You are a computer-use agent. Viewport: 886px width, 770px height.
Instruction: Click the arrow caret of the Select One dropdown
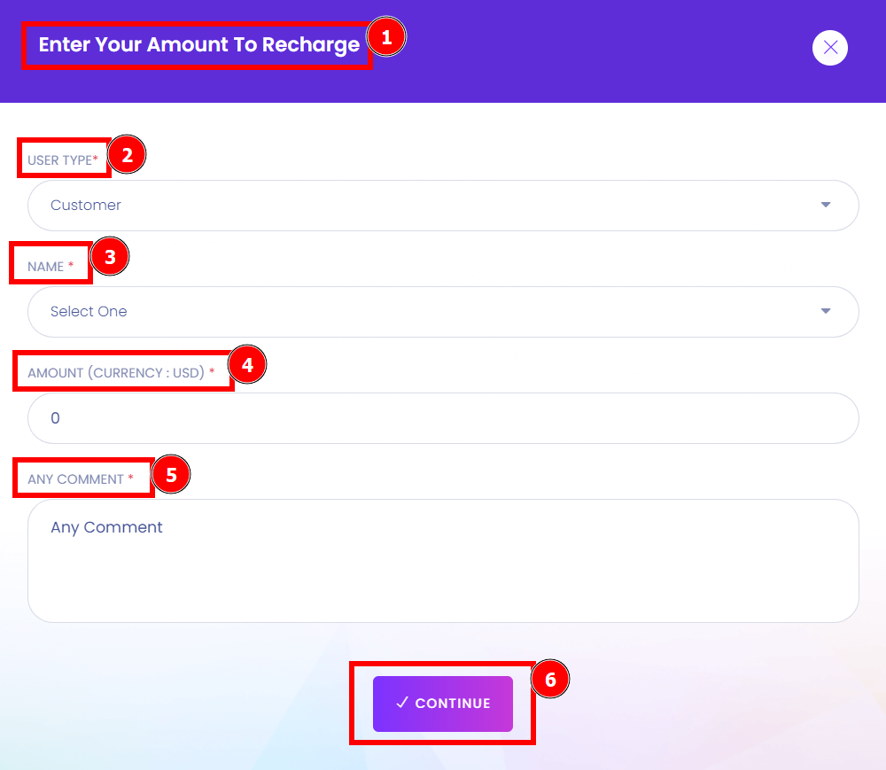click(826, 311)
